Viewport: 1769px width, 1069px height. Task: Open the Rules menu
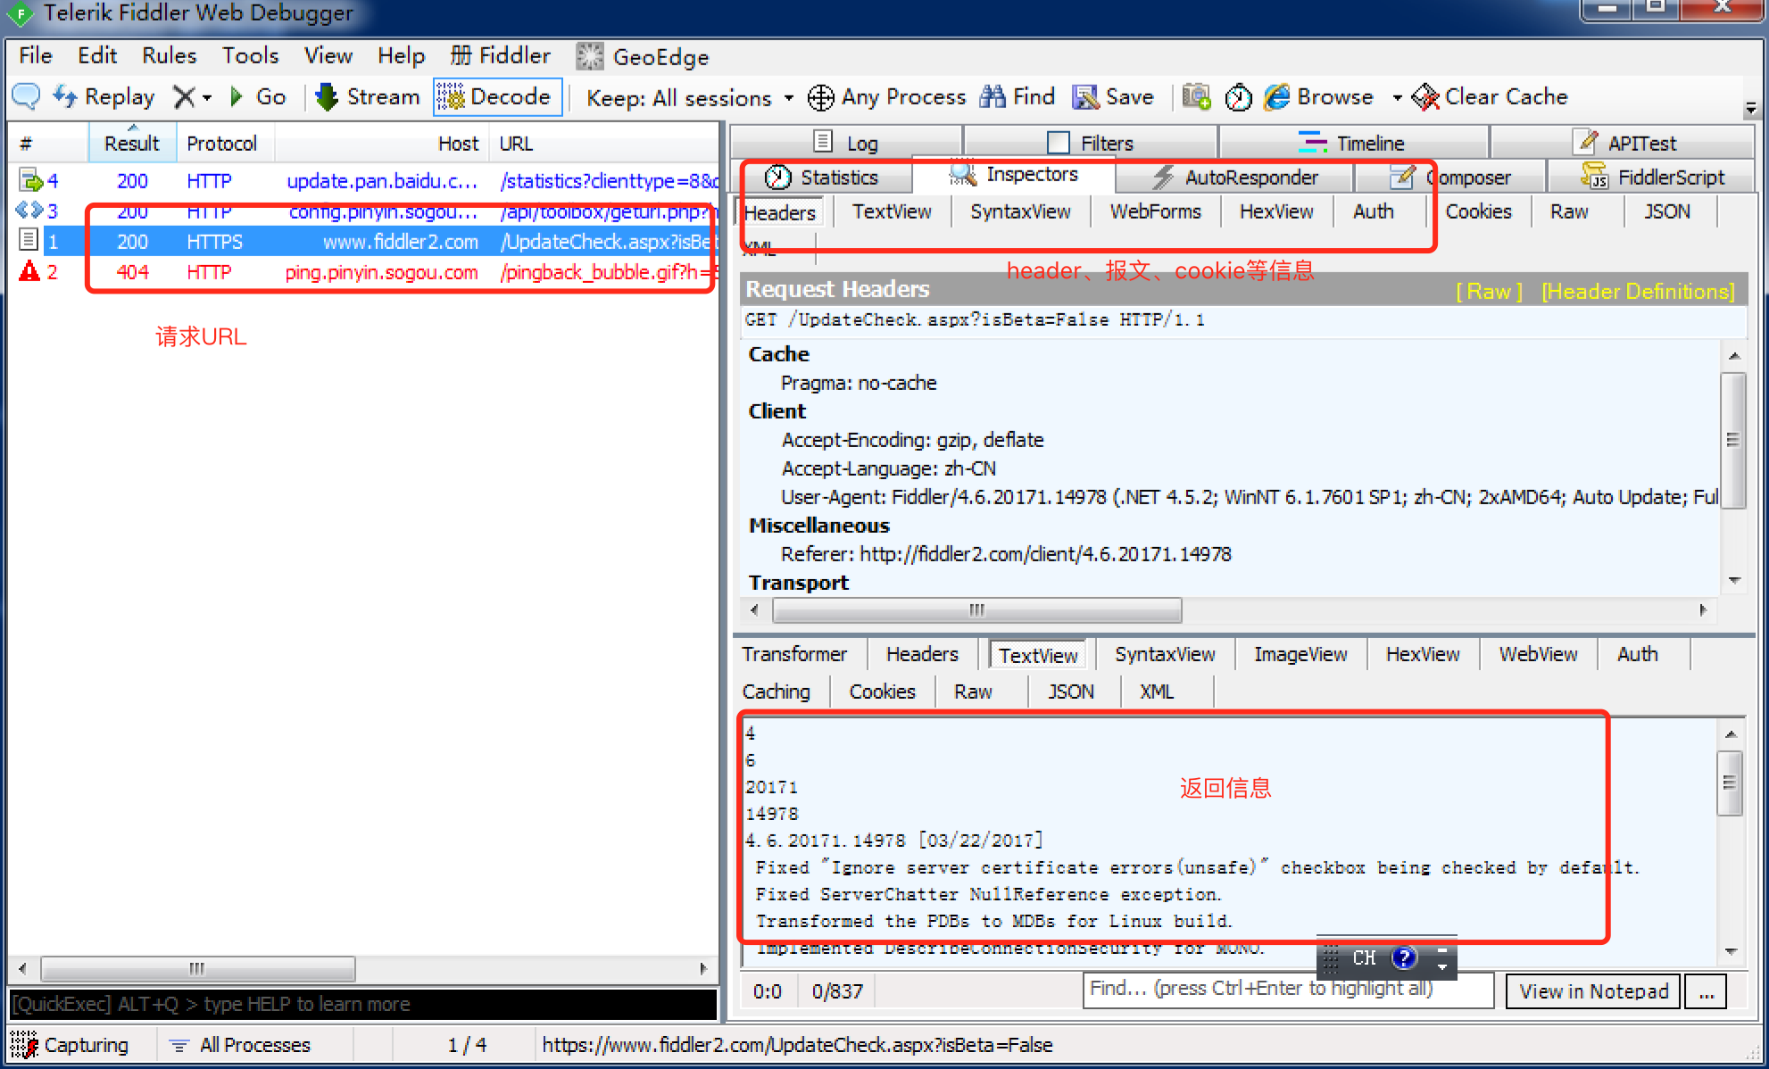169,55
